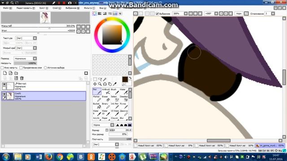This screenshot has width=287, height=161.
Task: Select the Eraser tool
Action: [106, 98]
